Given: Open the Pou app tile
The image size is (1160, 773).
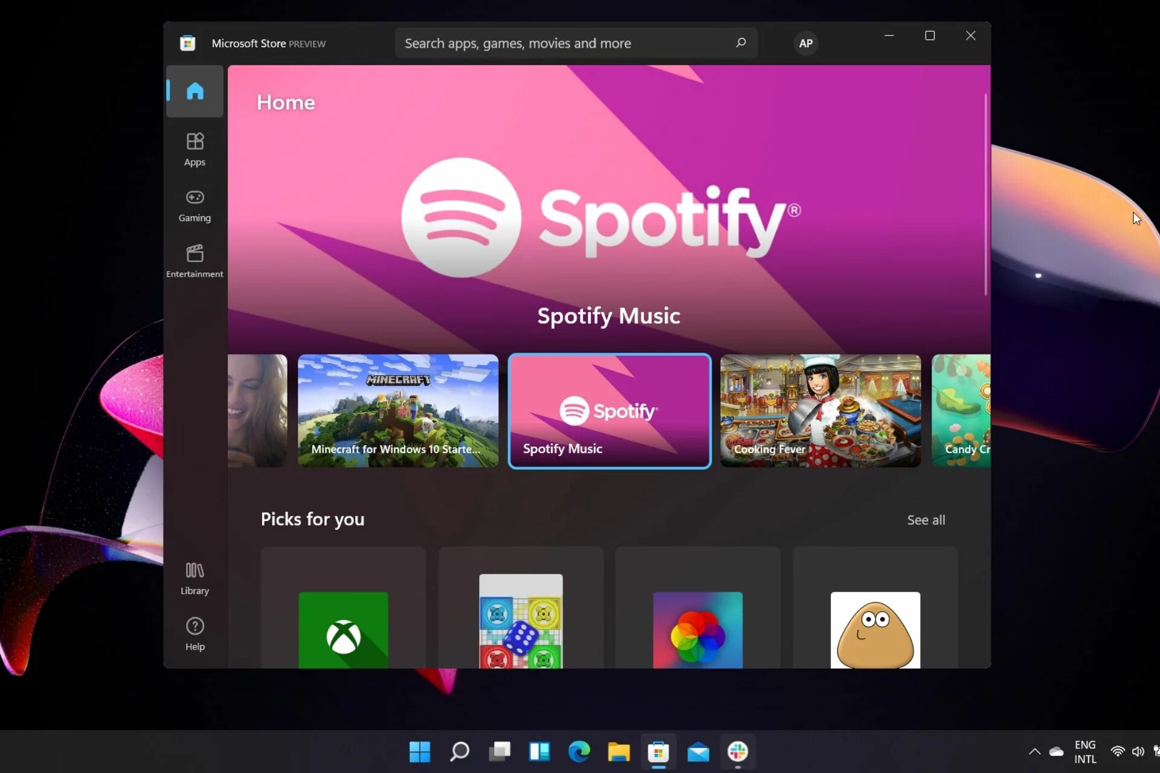Looking at the screenshot, I should [875, 629].
